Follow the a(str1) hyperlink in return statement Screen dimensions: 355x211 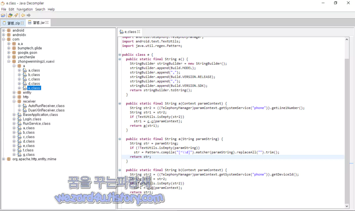(x=144, y=126)
